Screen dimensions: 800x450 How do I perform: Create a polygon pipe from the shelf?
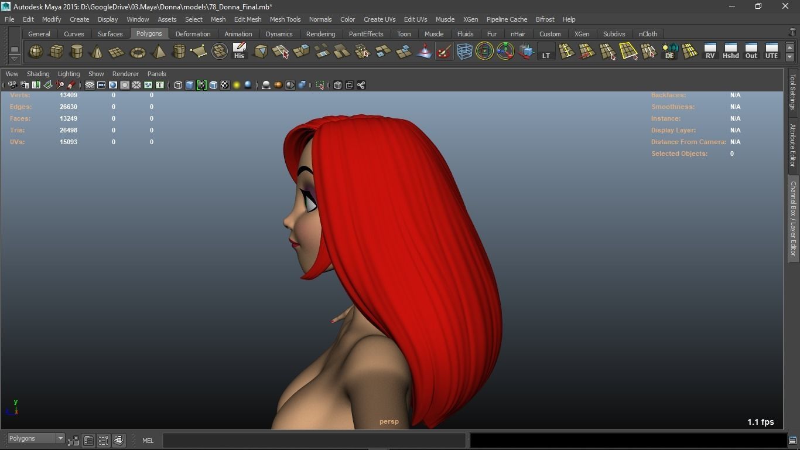click(x=179, y=52)
